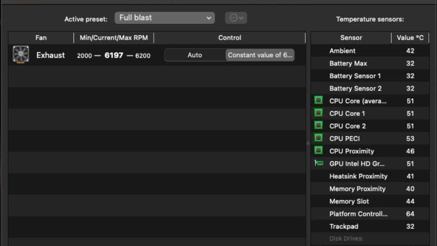Click the CPU Proximity chip icon
Viewport: 437px width, 246px height.
point(319,151)
